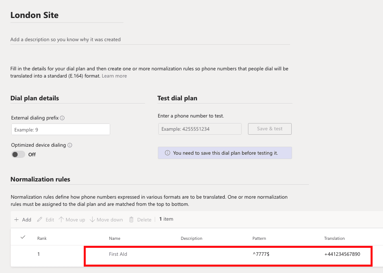Open the Learn more link
The width and height of the screenshot is (383, 273).
[x=114, y=76]
